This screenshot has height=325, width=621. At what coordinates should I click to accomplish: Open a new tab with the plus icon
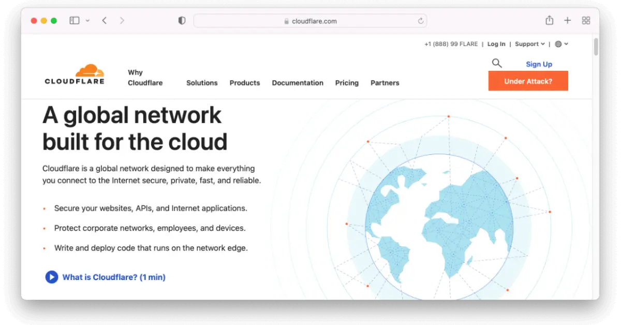tap(567, 20)
